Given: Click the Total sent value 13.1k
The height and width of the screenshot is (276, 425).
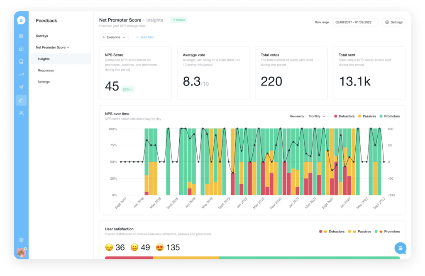Looking at the screenshot, I should (x=354, y=81).
